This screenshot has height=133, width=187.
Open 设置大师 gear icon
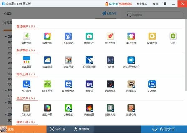[152, 38]
